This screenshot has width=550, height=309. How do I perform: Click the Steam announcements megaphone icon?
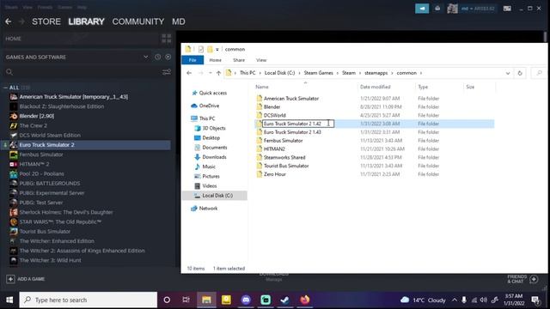point(422,9)
